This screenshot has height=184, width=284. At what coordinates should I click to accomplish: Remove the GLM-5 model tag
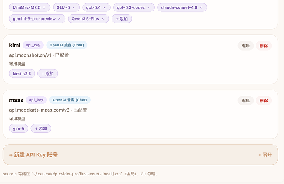click(x=74, y=7)
